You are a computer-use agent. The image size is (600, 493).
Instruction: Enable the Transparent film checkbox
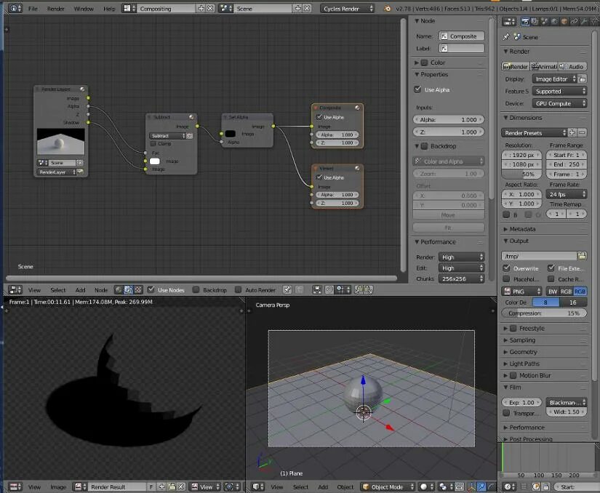[x=506, y=413]
